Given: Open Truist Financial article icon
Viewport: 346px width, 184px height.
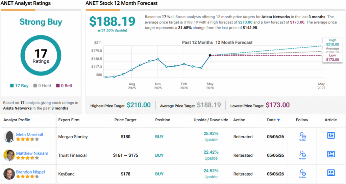Looking at the screenshot, I should coord(331,154).
